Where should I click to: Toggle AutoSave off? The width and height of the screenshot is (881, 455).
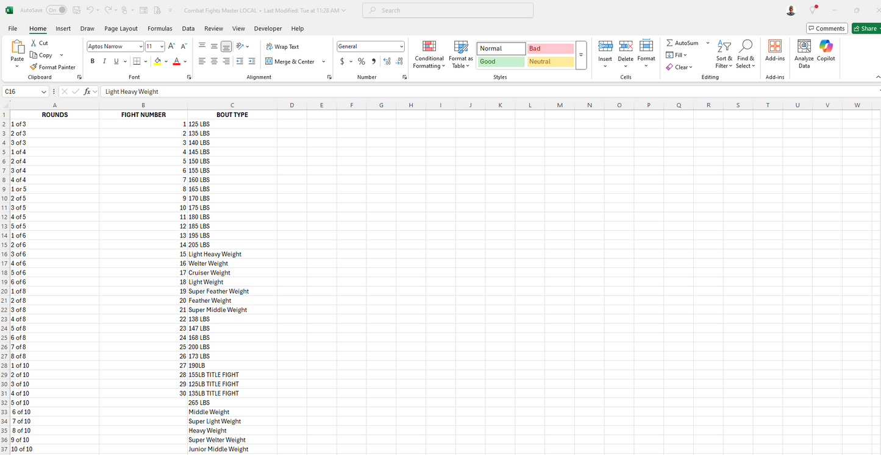pyautogui.click(x=56, y=10)
